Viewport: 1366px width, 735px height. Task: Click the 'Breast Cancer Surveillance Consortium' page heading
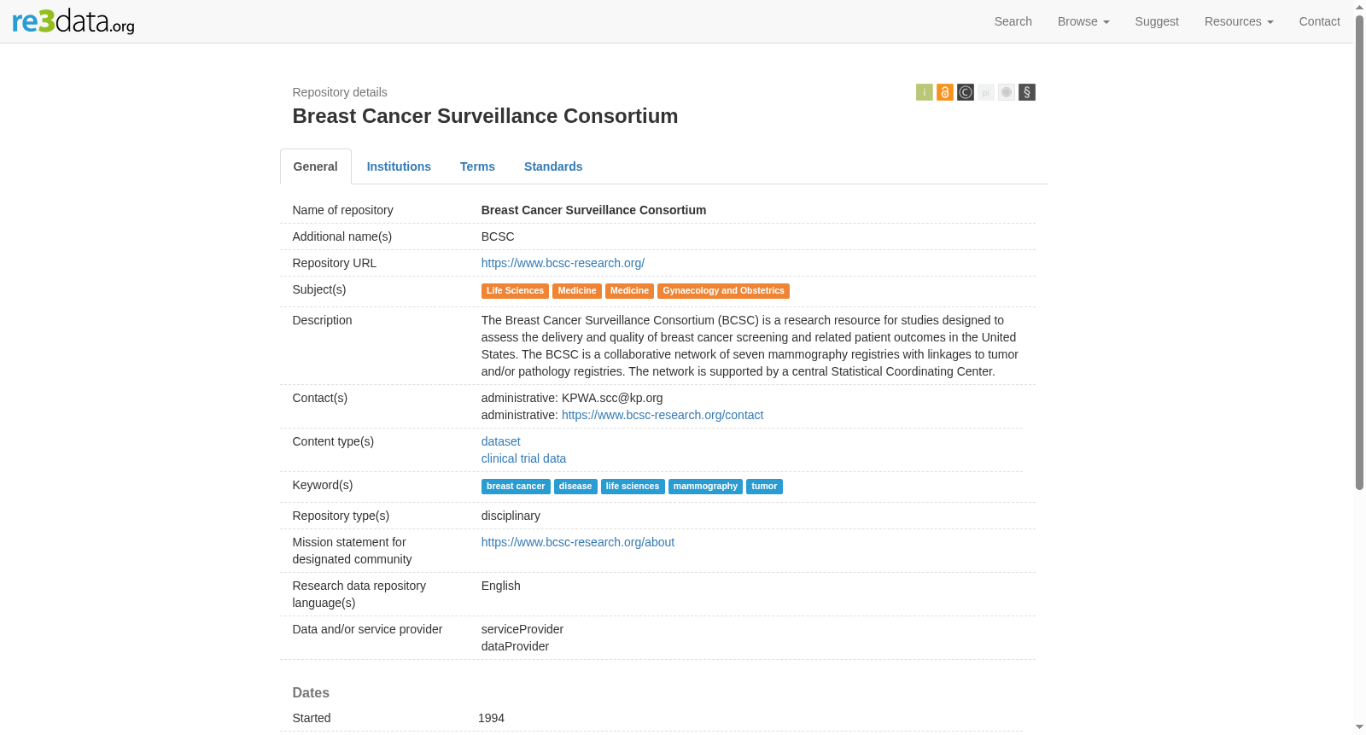[x=485, y=116]
